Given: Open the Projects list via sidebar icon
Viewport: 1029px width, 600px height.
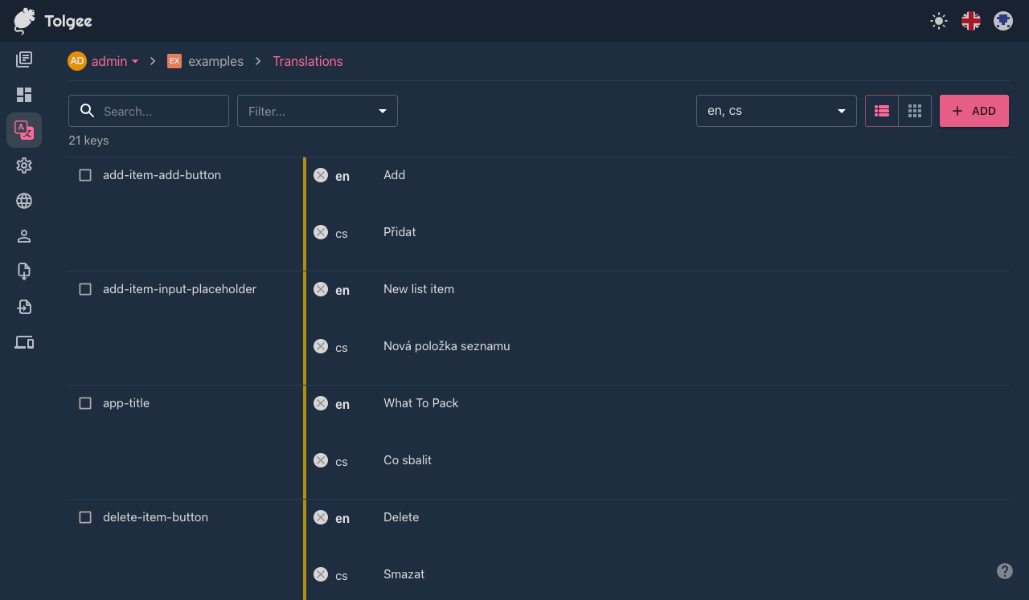Looking at the screenshot, I should tap(24, 59).
